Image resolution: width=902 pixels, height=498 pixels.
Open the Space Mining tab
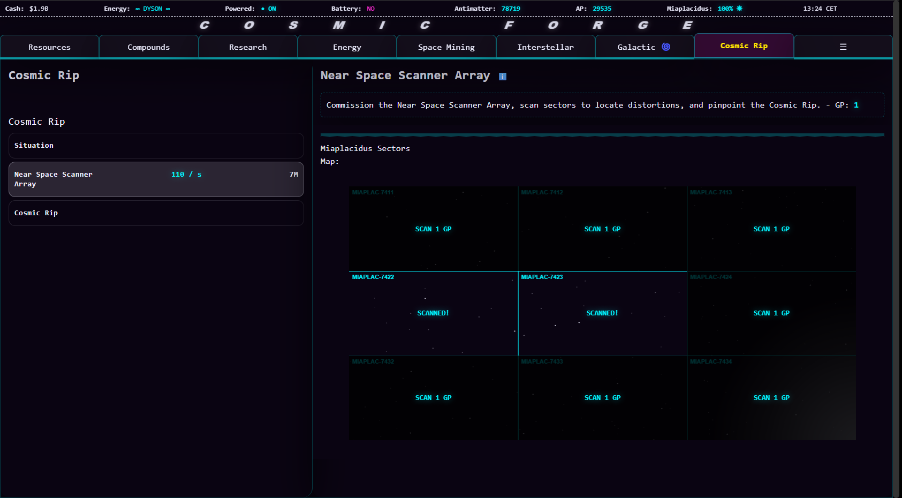point(446,47)
